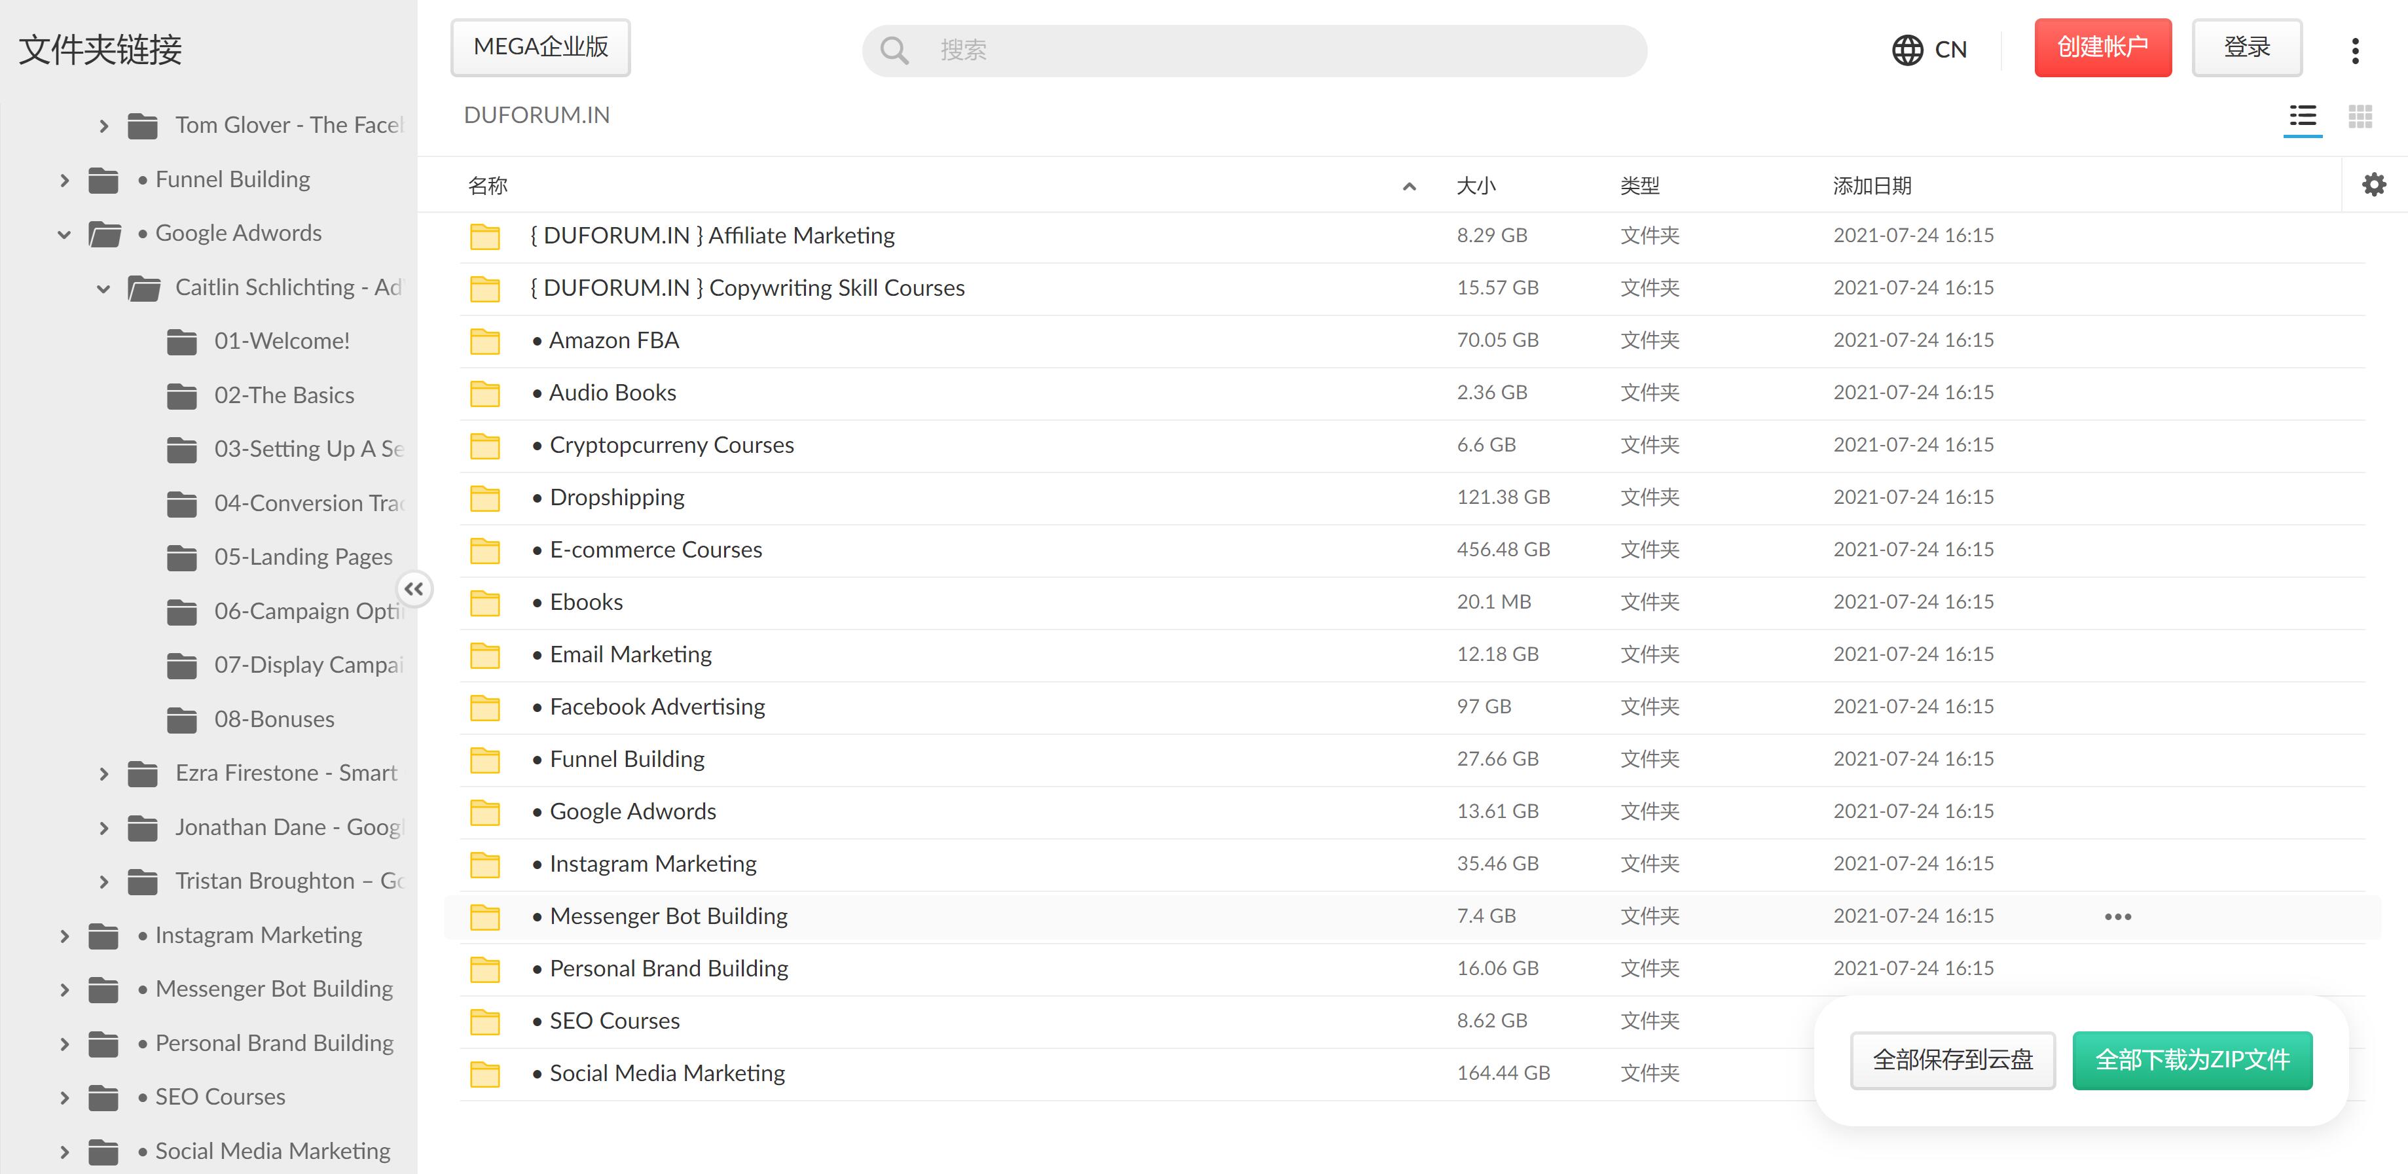2408x1174 pixels.
Task: Click folder icon of Email Marketing row
Action: point(484,655)
